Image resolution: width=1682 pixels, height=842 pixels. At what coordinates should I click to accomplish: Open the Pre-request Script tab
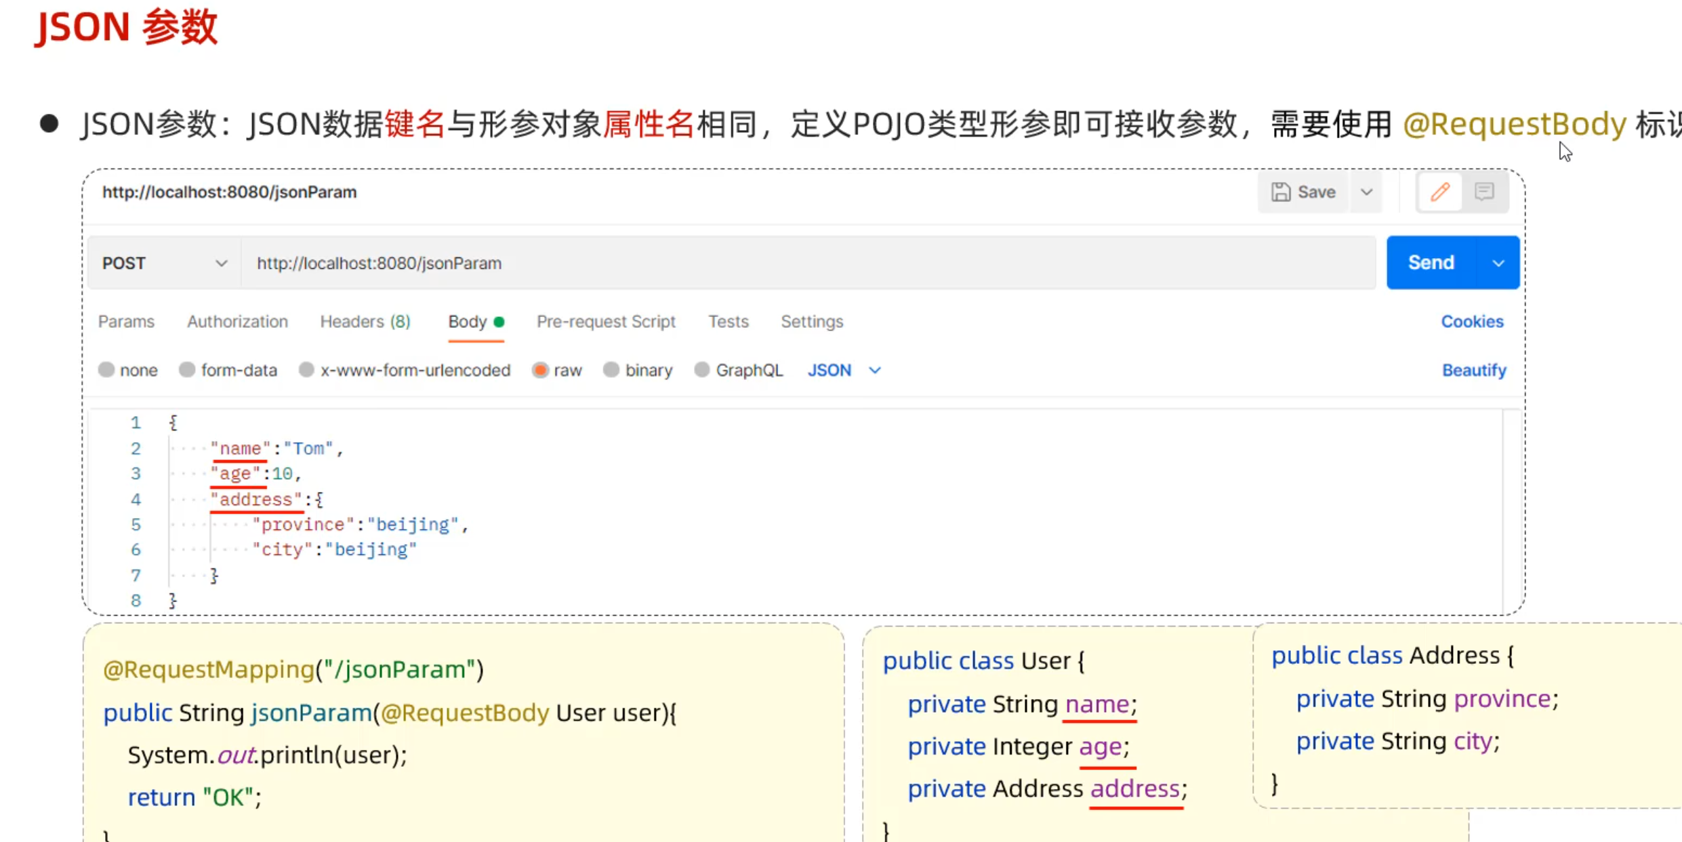point(606,321)
